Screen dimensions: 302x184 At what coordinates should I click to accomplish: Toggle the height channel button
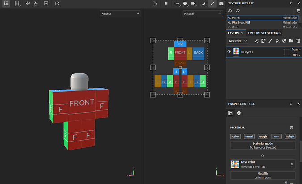(290, 137)
